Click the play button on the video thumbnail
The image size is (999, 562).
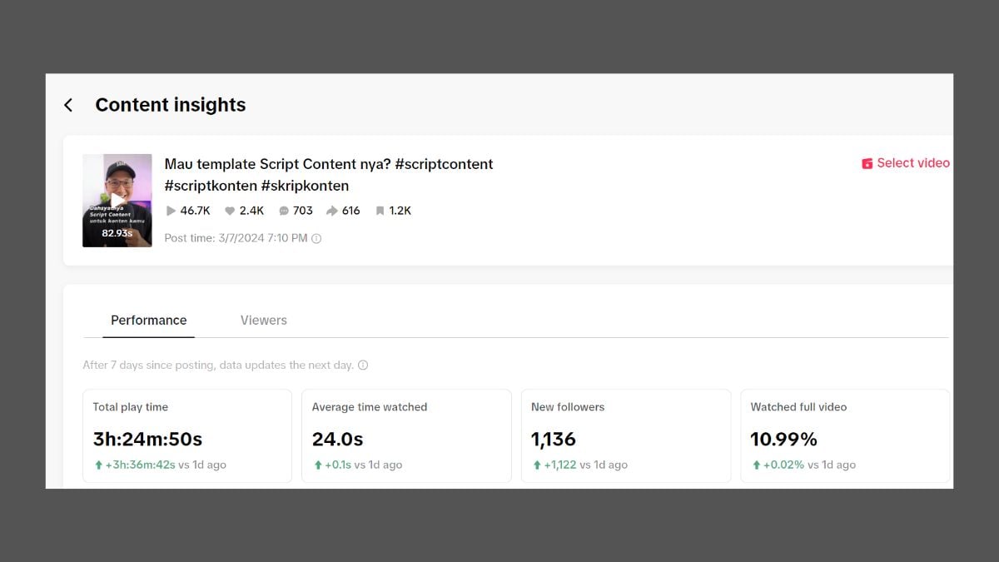(x=117, y=200)
